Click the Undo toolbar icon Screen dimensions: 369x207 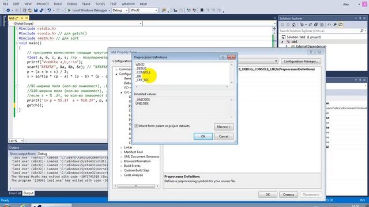click(49, 10)
